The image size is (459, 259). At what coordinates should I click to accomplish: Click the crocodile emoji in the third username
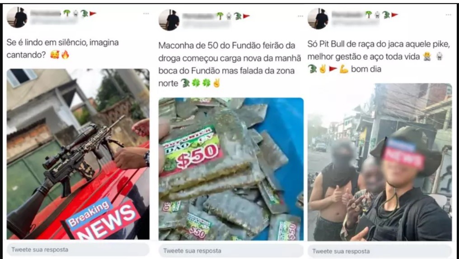click(386, 14)
